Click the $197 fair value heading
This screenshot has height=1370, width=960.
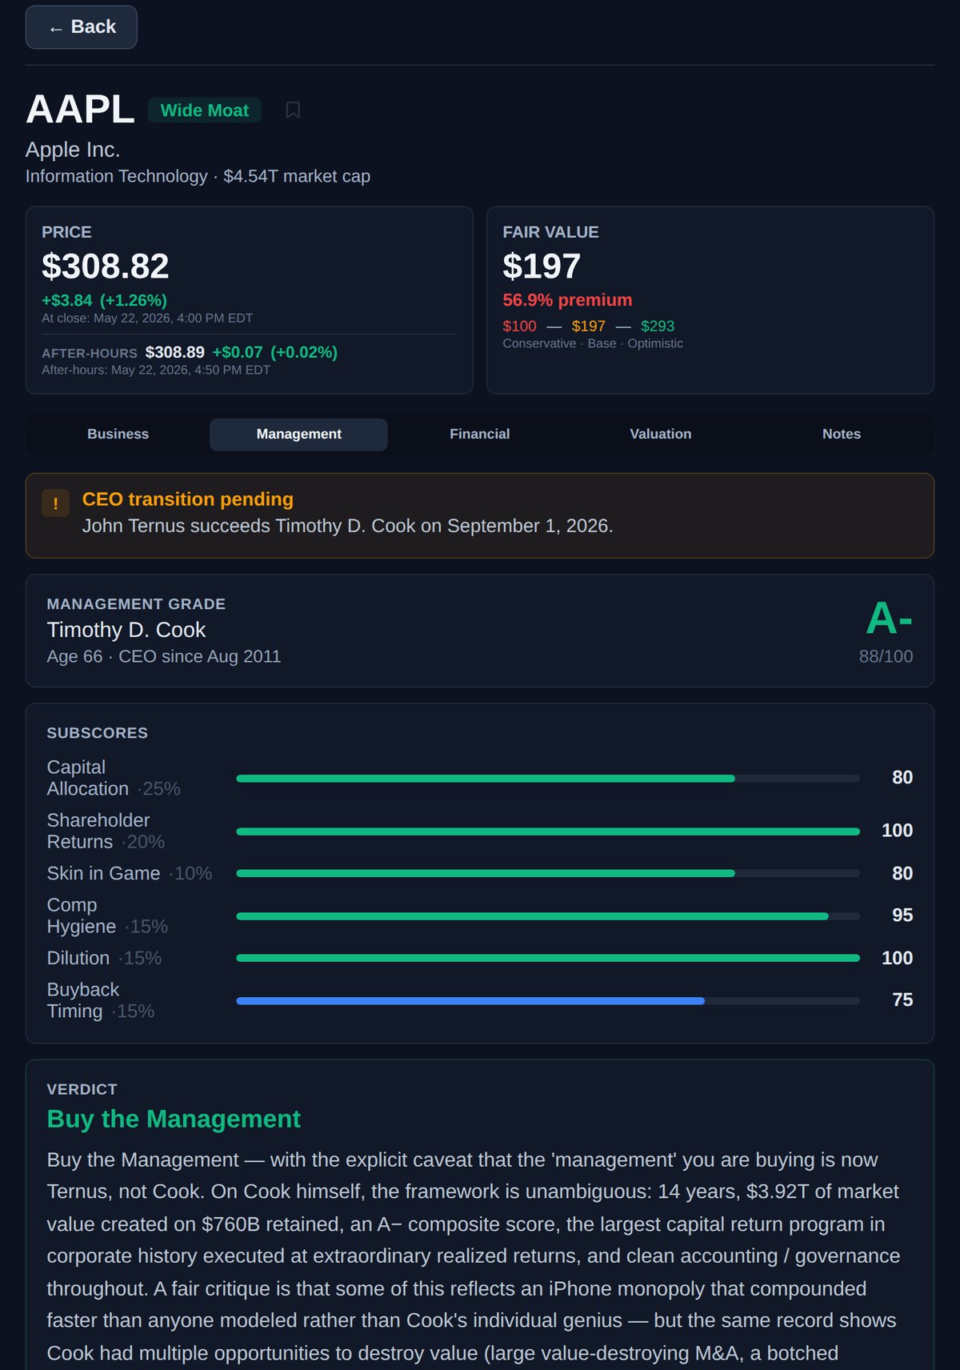point(542,266)
